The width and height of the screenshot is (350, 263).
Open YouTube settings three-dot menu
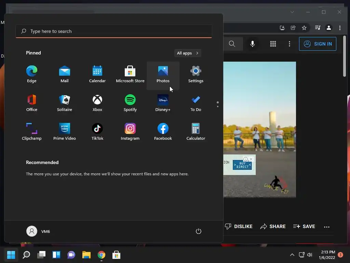[x=290, y=44]
